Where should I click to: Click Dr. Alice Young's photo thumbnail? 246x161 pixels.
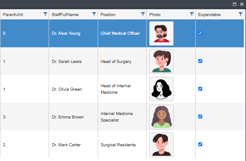161,33
